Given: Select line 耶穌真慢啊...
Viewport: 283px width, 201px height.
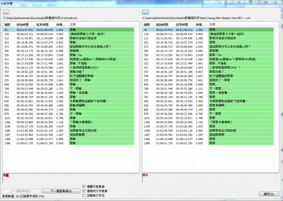Looking at the screenshot, I should coord(68,105).
